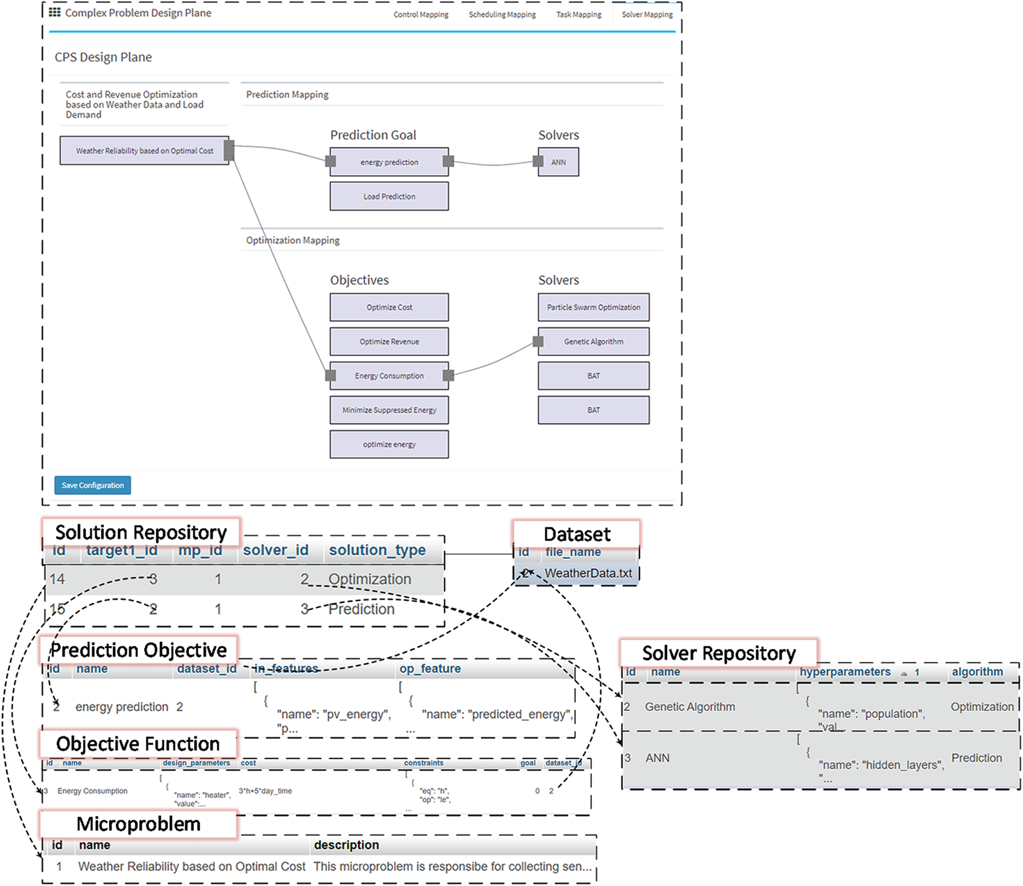
Task: Open the Task Mapping tab
Action: tap(579, 15)
